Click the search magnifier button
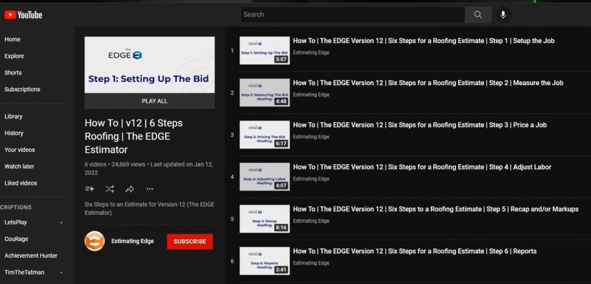The height and width of the screenshot is (284, 591). click(x=478, y=15)
